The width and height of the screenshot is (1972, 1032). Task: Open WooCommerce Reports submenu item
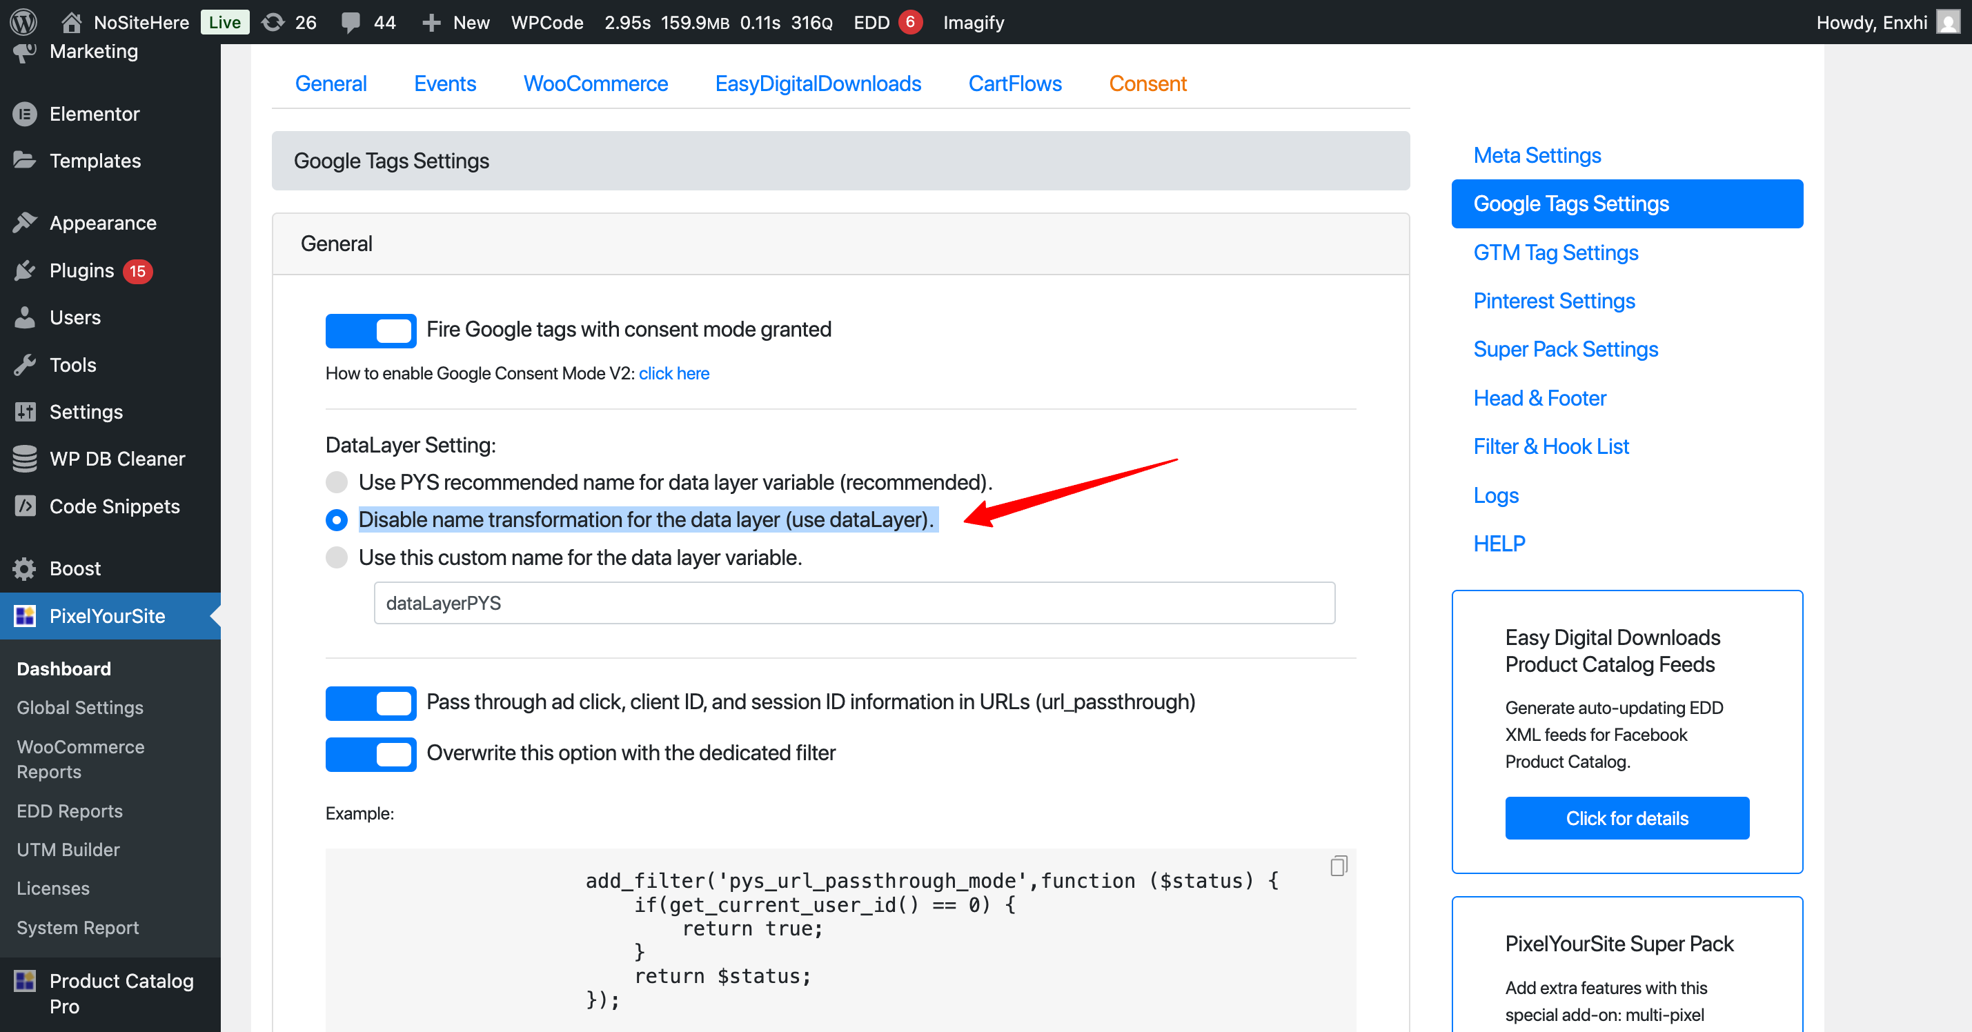click(x=80, y=760)
